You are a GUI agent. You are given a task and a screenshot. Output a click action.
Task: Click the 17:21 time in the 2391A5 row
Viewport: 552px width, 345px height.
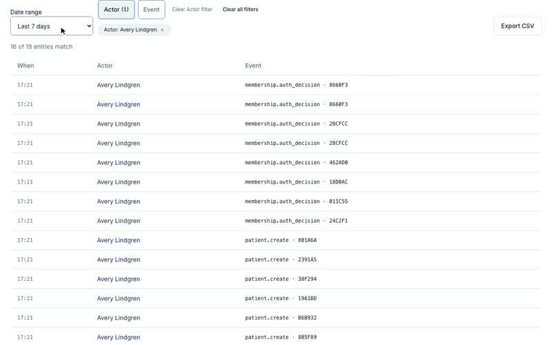pos(25,259)
